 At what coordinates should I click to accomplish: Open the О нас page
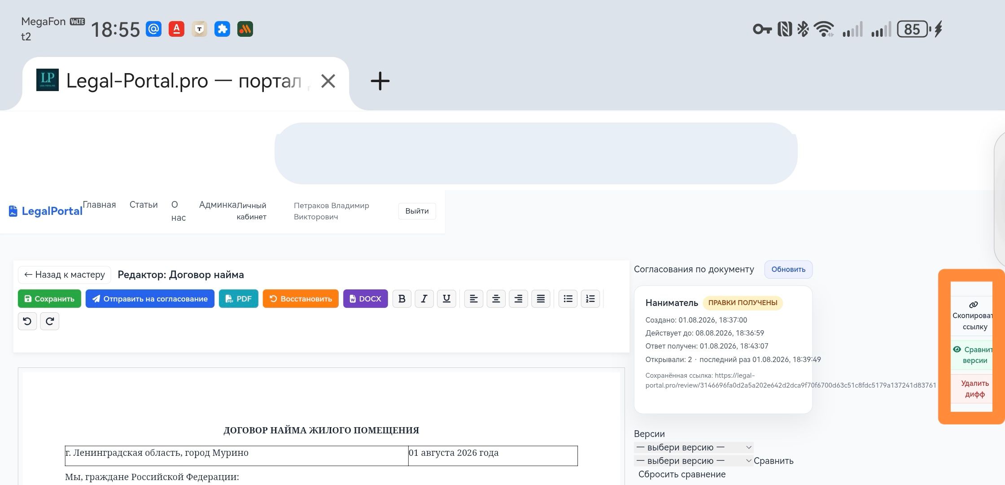click(x=178, y=211)
